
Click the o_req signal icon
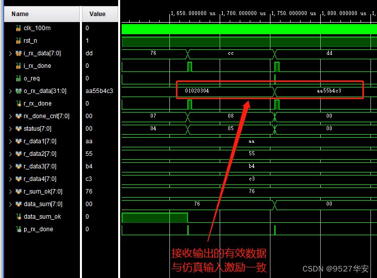pyautogui.click(x=19, y=78)
